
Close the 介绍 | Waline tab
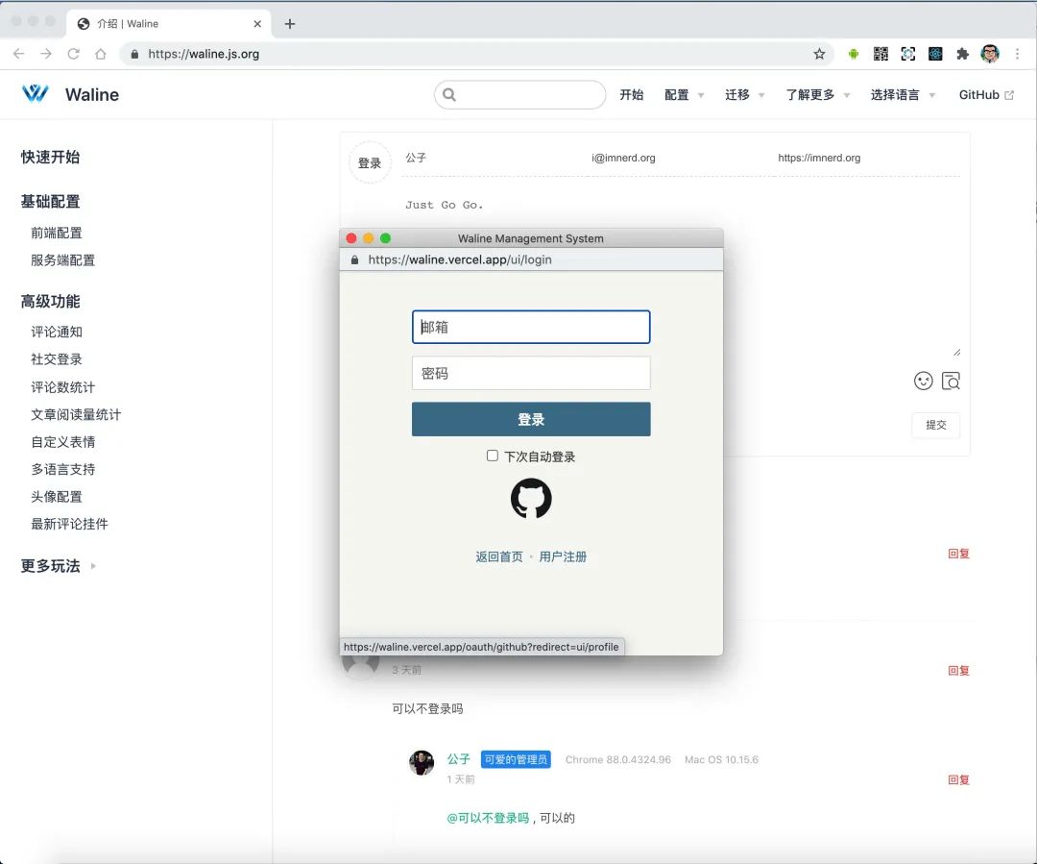[257, 24]
